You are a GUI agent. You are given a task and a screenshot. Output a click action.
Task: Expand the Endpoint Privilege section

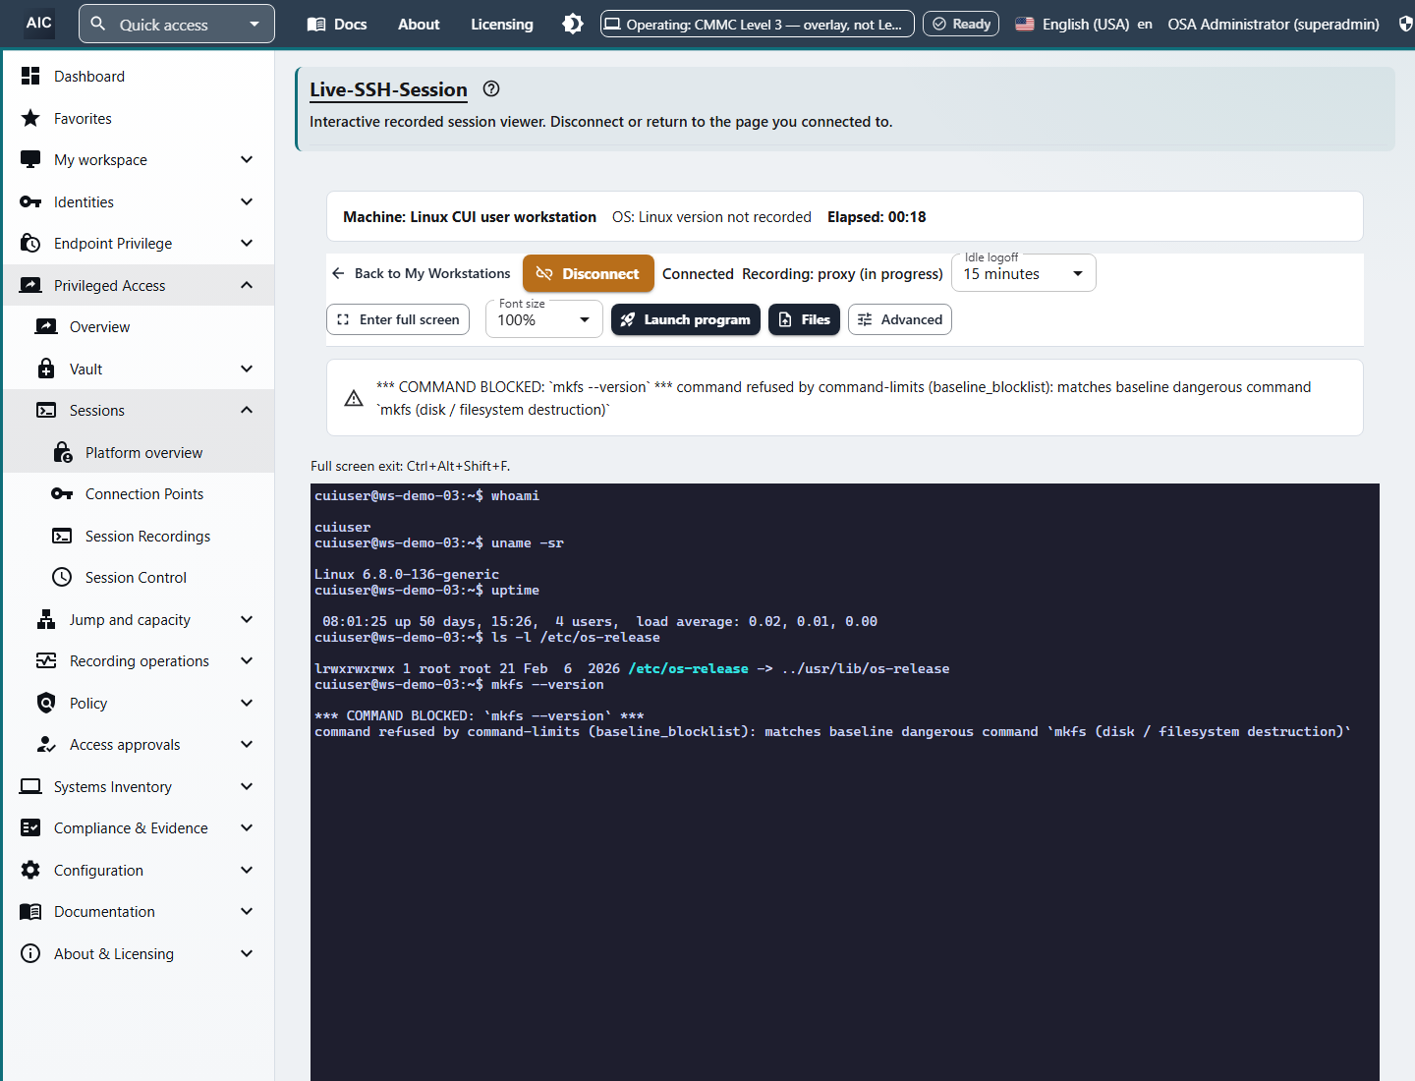click(x=247, y=243)
